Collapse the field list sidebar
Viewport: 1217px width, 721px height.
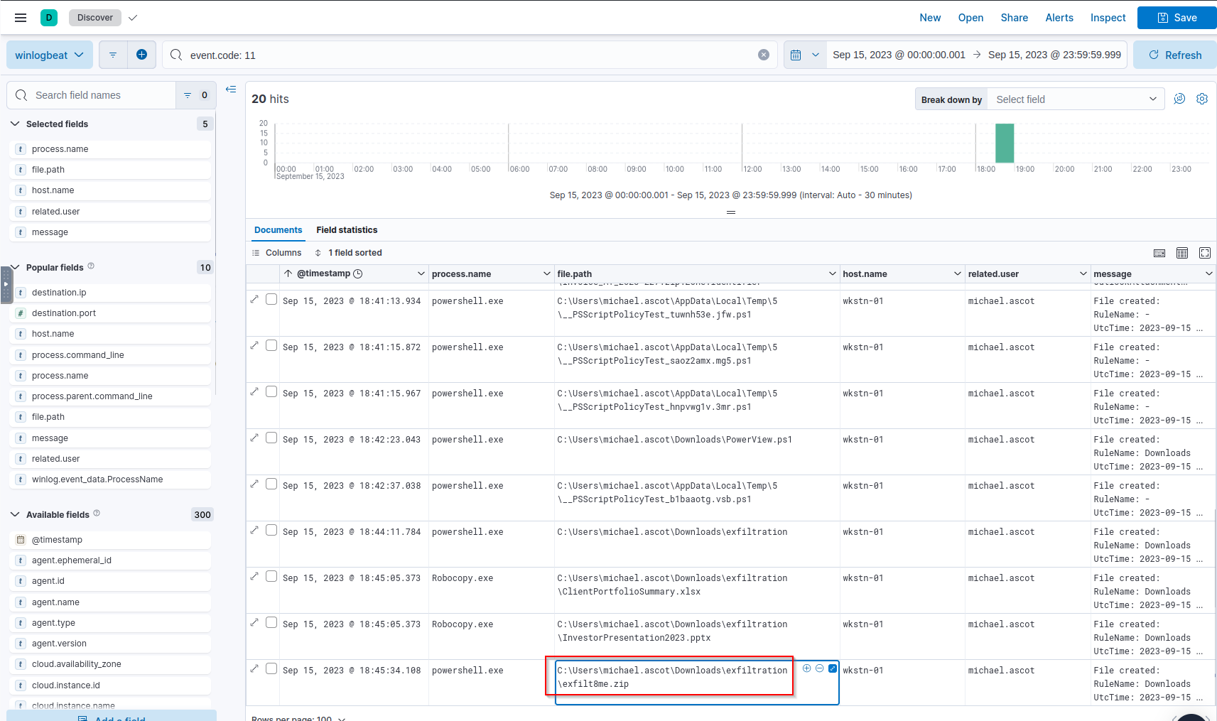click(x=231, y=90)
